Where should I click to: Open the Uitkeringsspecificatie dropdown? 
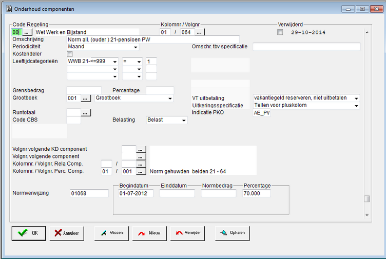click(x=356, y=106)
